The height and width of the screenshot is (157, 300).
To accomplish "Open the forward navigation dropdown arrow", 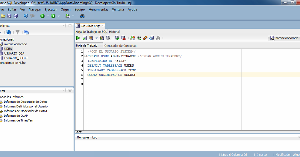I will click(x=59, y=16).
